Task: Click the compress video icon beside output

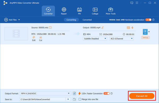Action: tap(132, 28)
